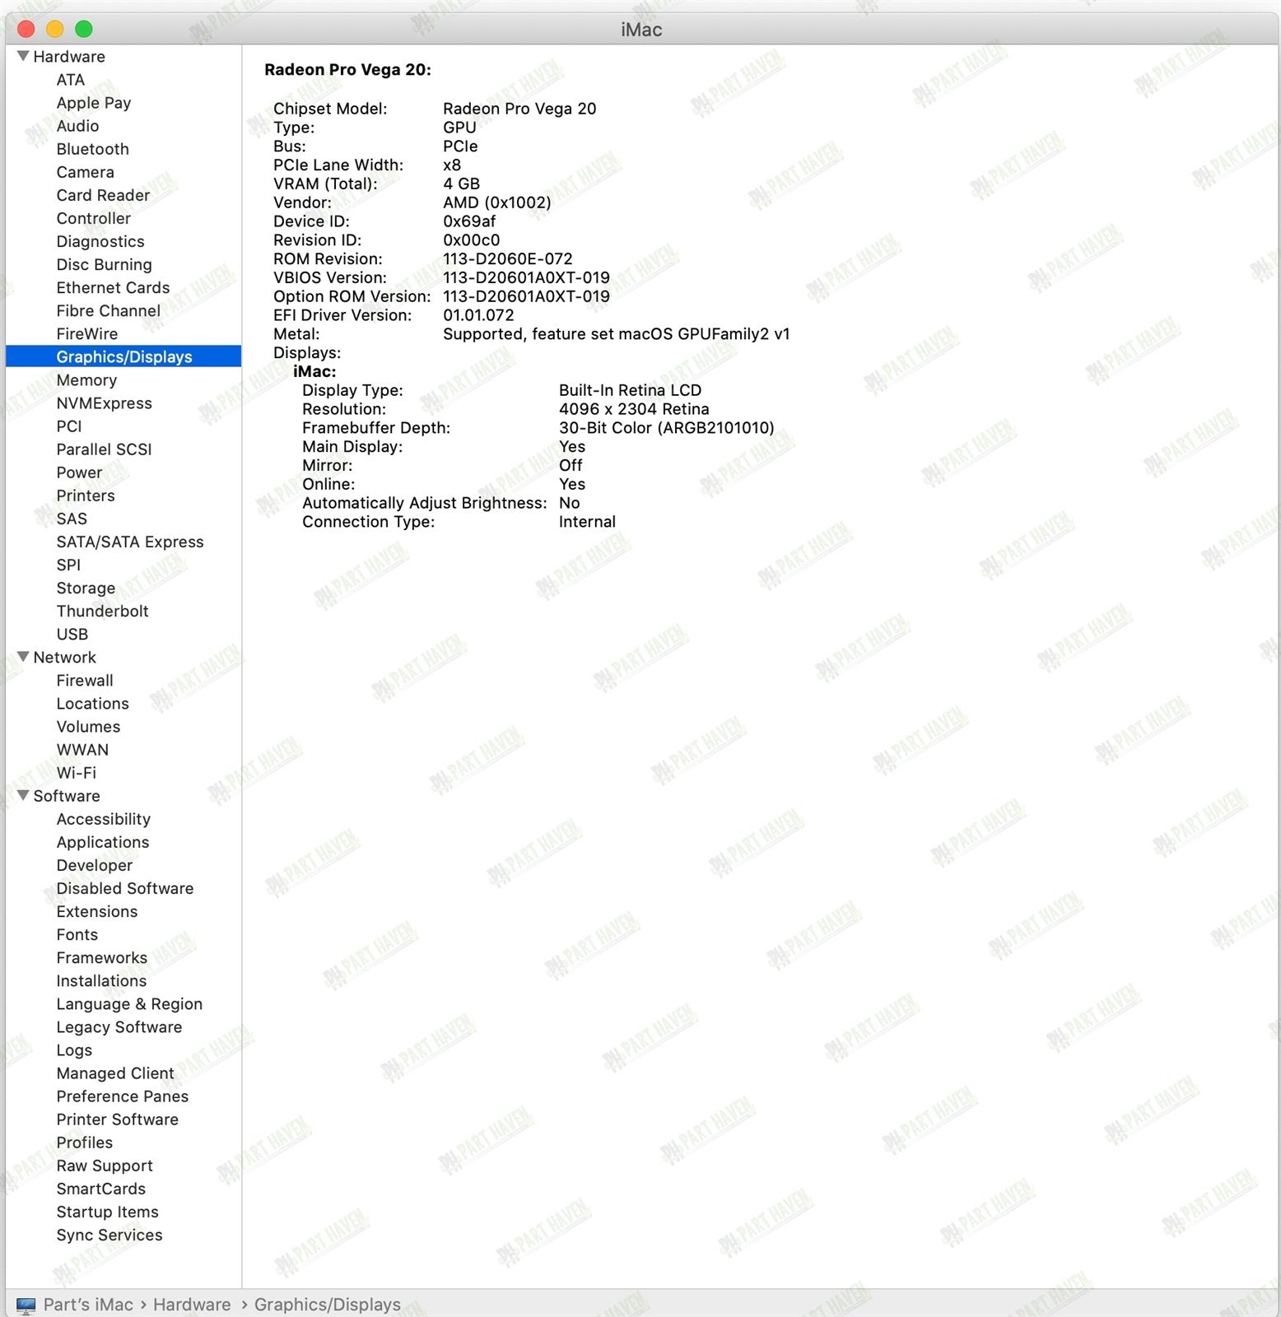Viewport: 1281px width, 1317px height.
Task: Open Firewall under Network
Action: pyautogui.click(x=85, y=680)
